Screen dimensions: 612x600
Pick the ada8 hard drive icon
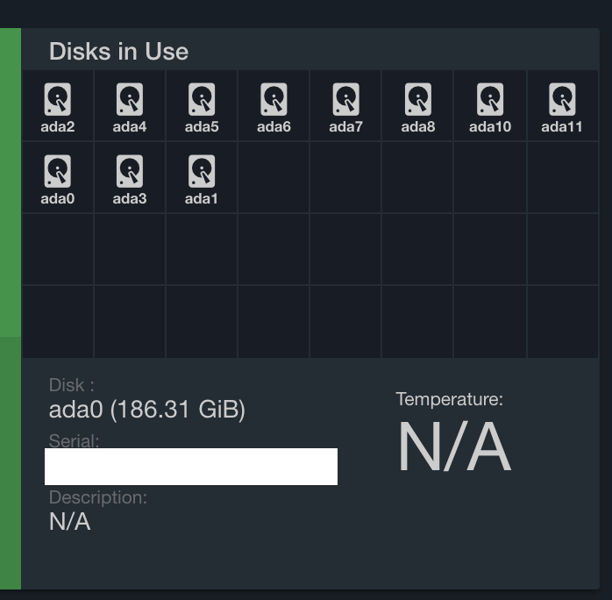418,99
